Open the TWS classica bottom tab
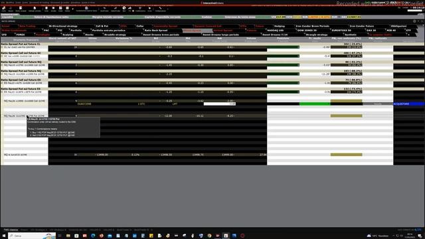 tap(11, 230)
